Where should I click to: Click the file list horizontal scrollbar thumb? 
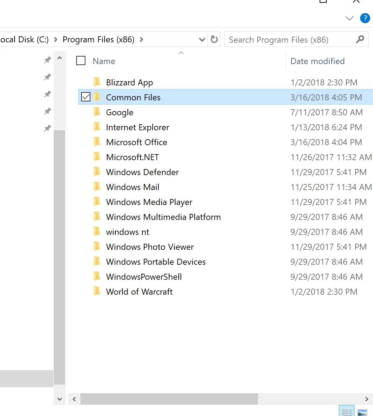pyautogui.click(x=169, y=399)
